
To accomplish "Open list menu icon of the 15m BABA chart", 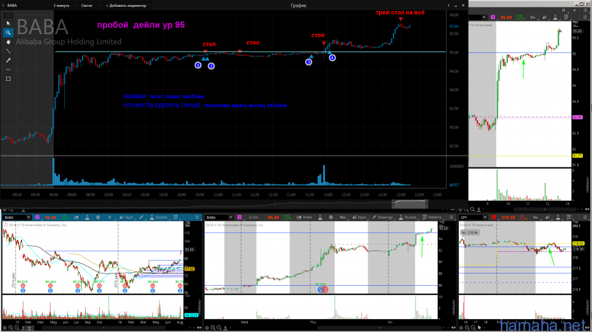I will (451, 217).
